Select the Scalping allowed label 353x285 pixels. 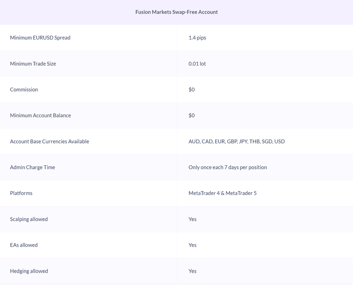pos(29,219)
